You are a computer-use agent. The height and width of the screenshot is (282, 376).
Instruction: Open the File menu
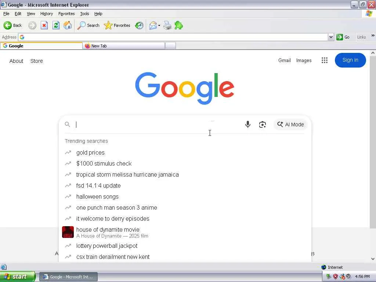6,14
